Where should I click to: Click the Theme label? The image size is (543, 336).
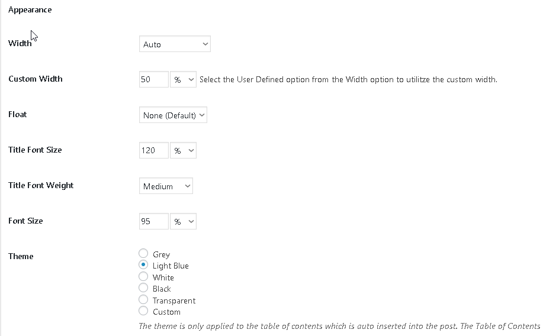pyautogui.click(x=21, y=256)
